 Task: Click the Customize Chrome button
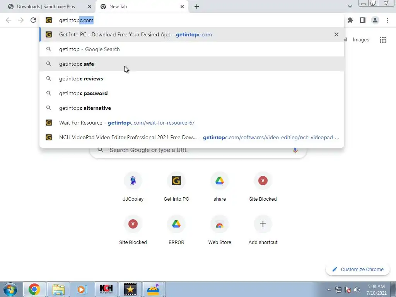(x=358, y=270)
